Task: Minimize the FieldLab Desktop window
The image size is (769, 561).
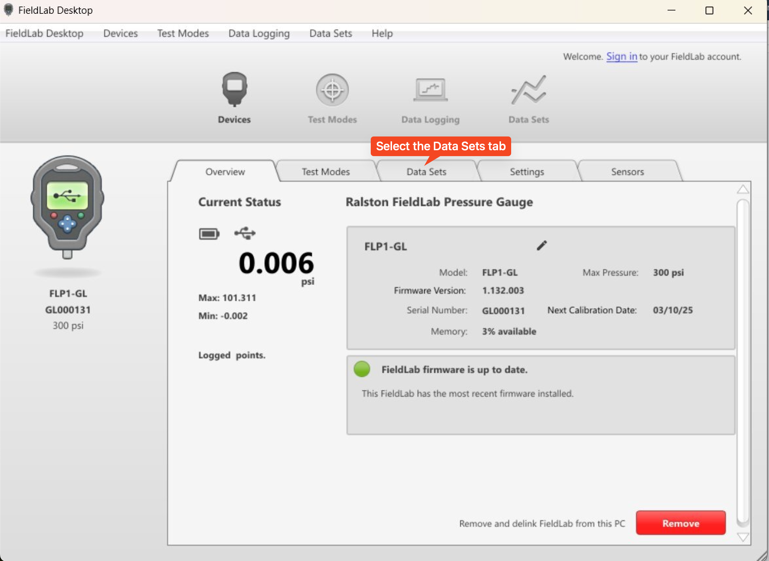Action: click(x=671, y=10)
